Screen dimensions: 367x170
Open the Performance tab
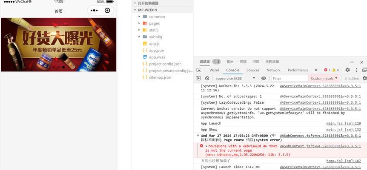(x=298, y=70)
